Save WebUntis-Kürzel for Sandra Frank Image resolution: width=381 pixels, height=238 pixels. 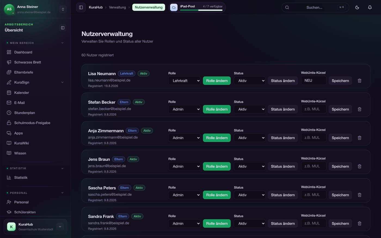(340, 224)
